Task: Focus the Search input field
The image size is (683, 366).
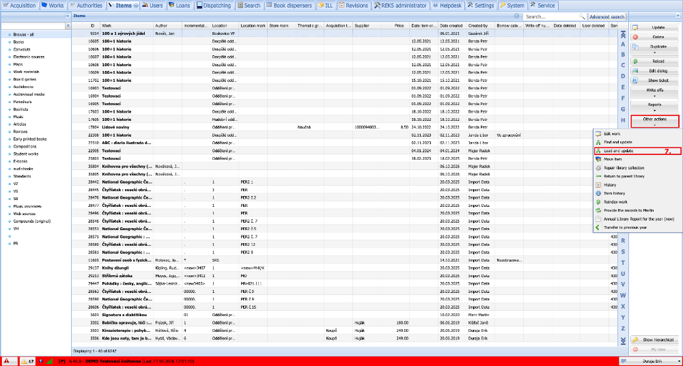Action: coord(552,16)
